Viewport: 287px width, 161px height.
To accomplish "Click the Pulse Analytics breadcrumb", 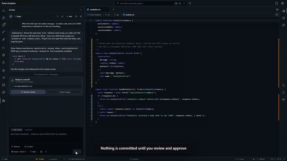I will pyautogui.click(x=94, y=15).
